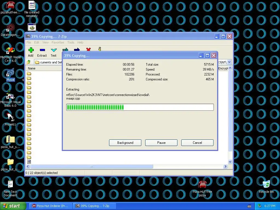Open the Windows Start menu
The image size is (280, 210).
(13, 206)
